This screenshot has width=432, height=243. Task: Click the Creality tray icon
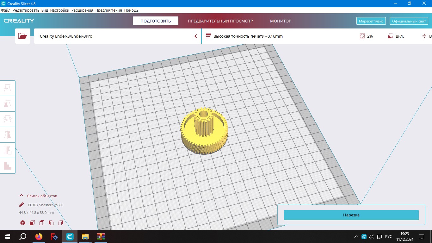364,237
